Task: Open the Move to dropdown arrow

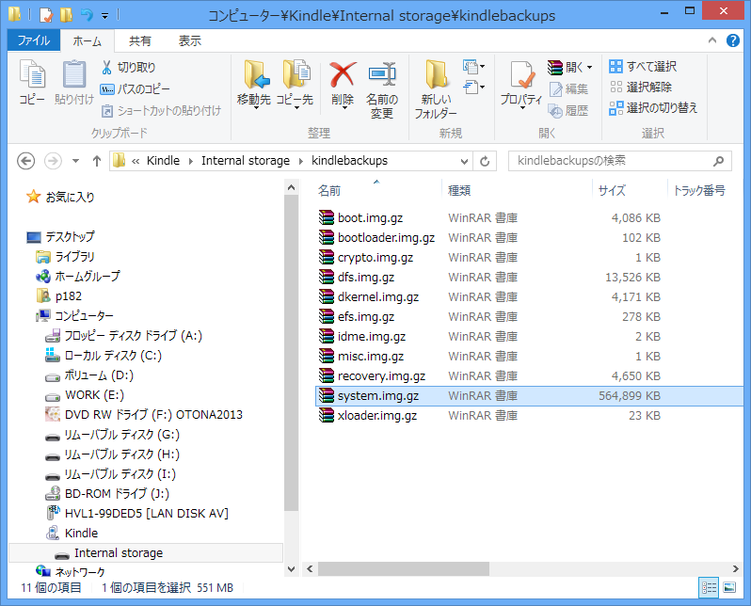Action: (256, 108)
